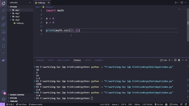Close the bottom panel
Screen dimensions: 189x106
tap(186, 60)
